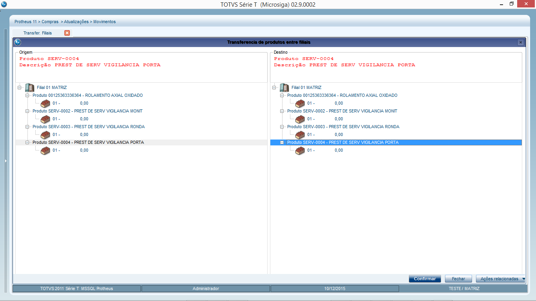
Task: Click the Filial 01 MATRIZ building icon in Destino
Action: point(284,87)
